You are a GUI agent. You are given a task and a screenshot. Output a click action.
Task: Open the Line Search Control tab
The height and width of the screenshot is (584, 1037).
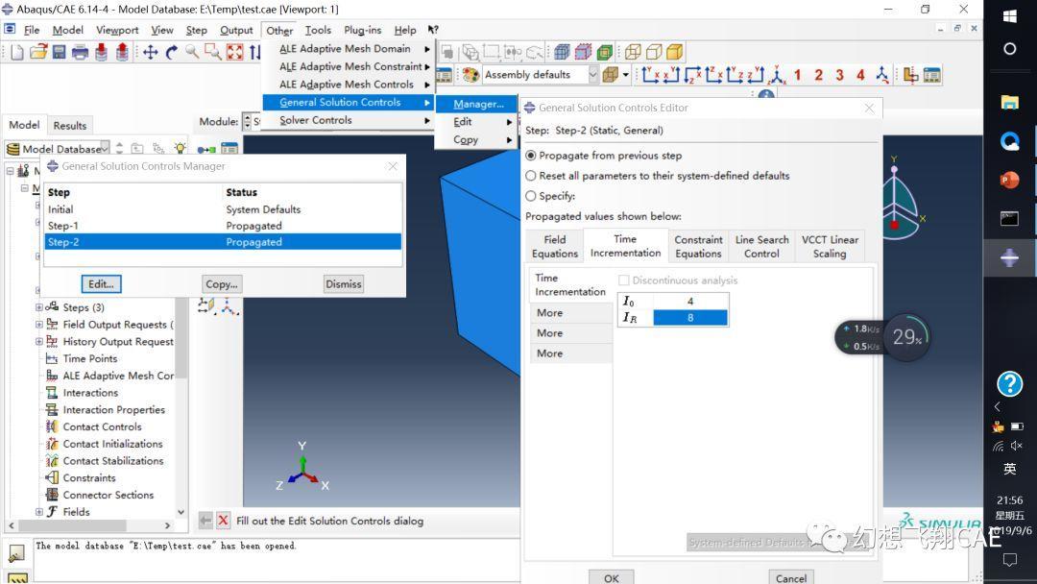pos(761,246)
